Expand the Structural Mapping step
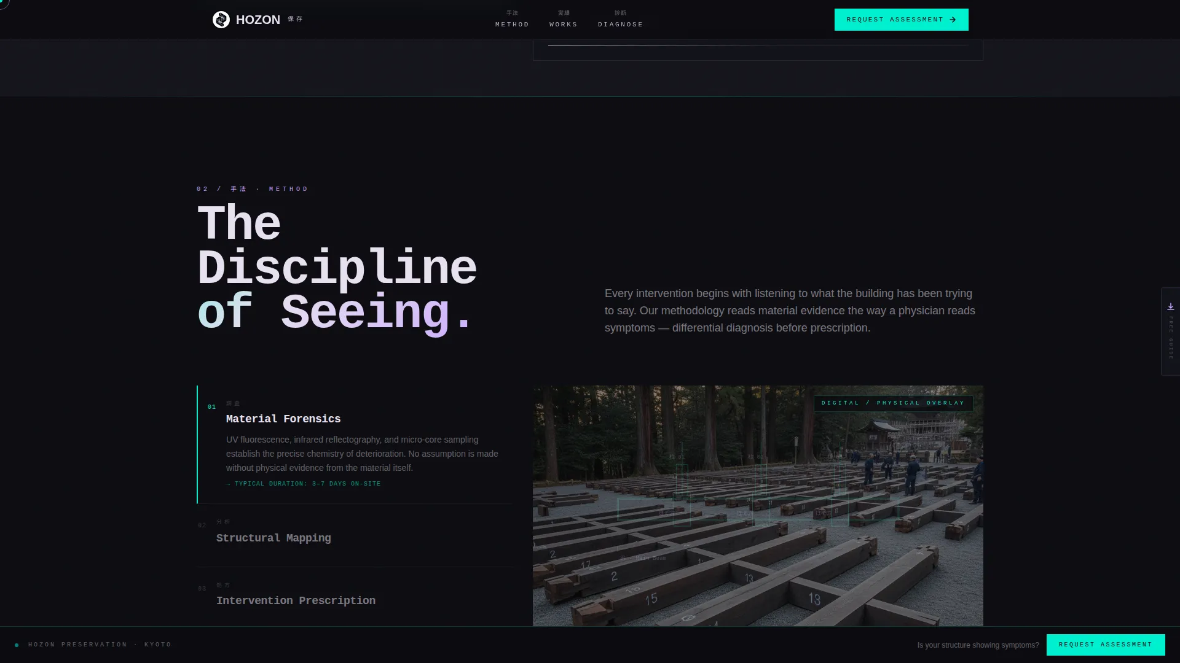This screenshot has height=663, width=1180. pyautogui.click(x=355, y=535)
